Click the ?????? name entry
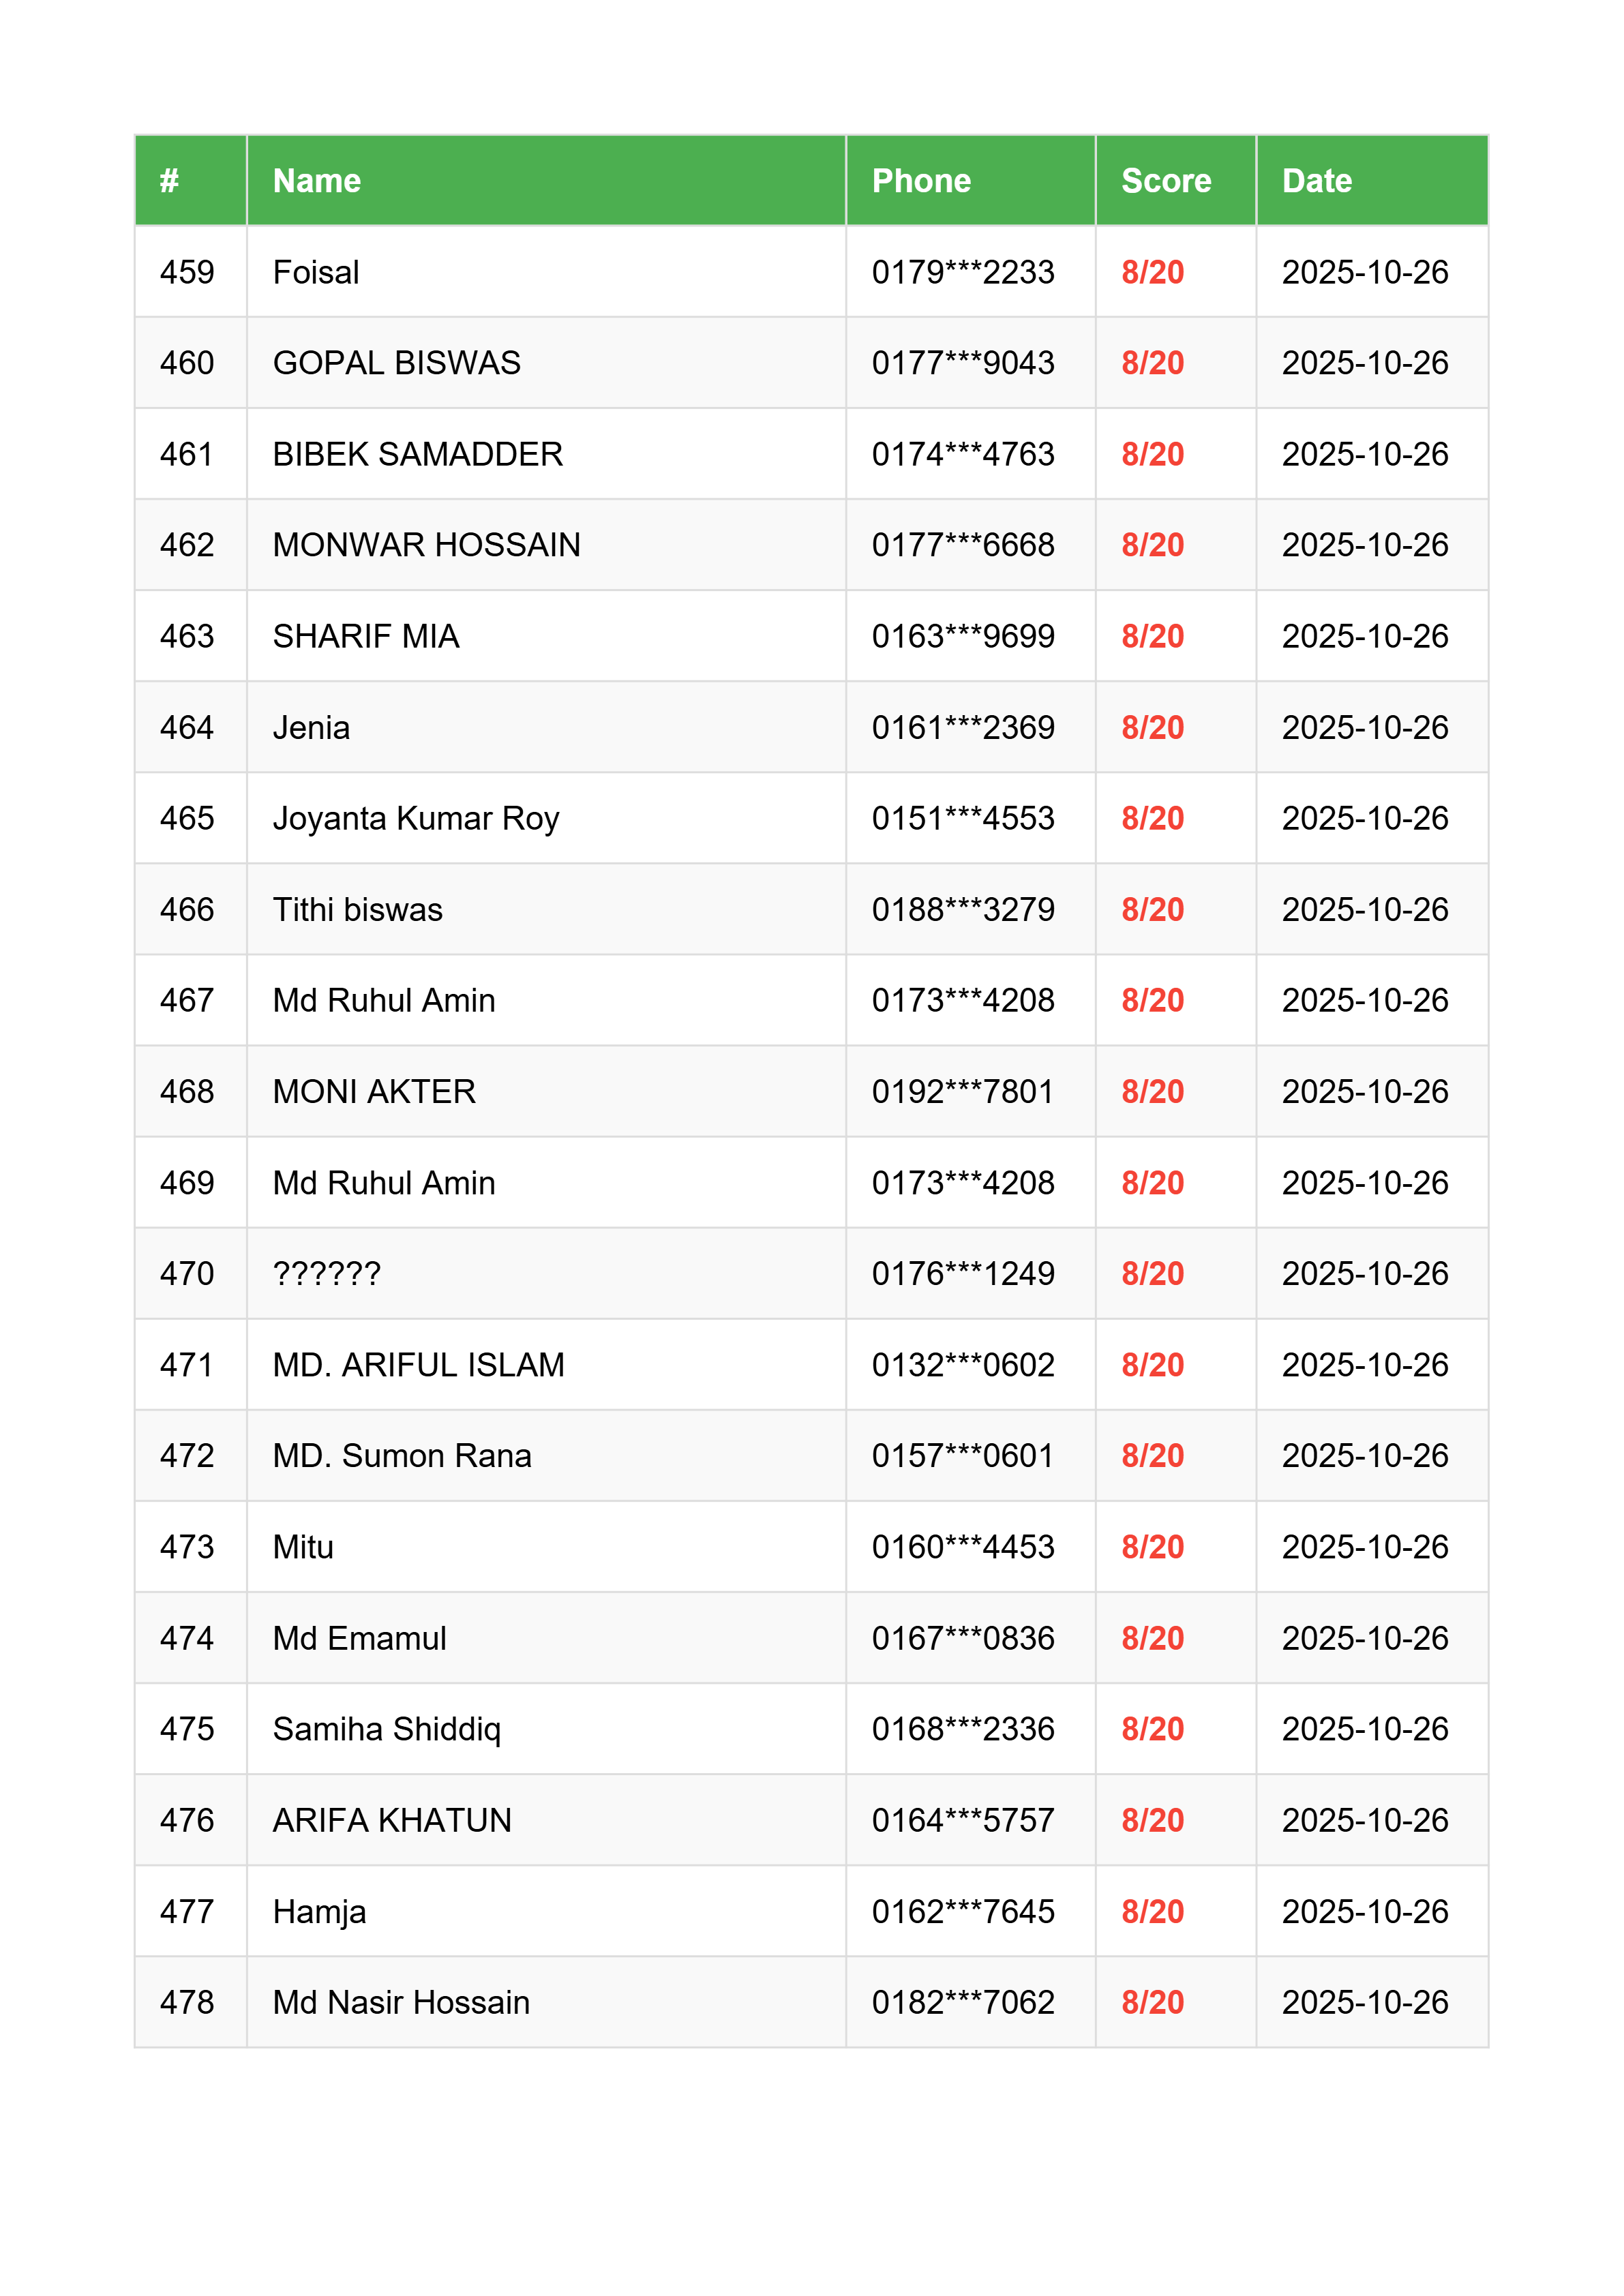Image resolution: width=1624 pixels, height=2296 pixels. click(x=326, y=1273)
